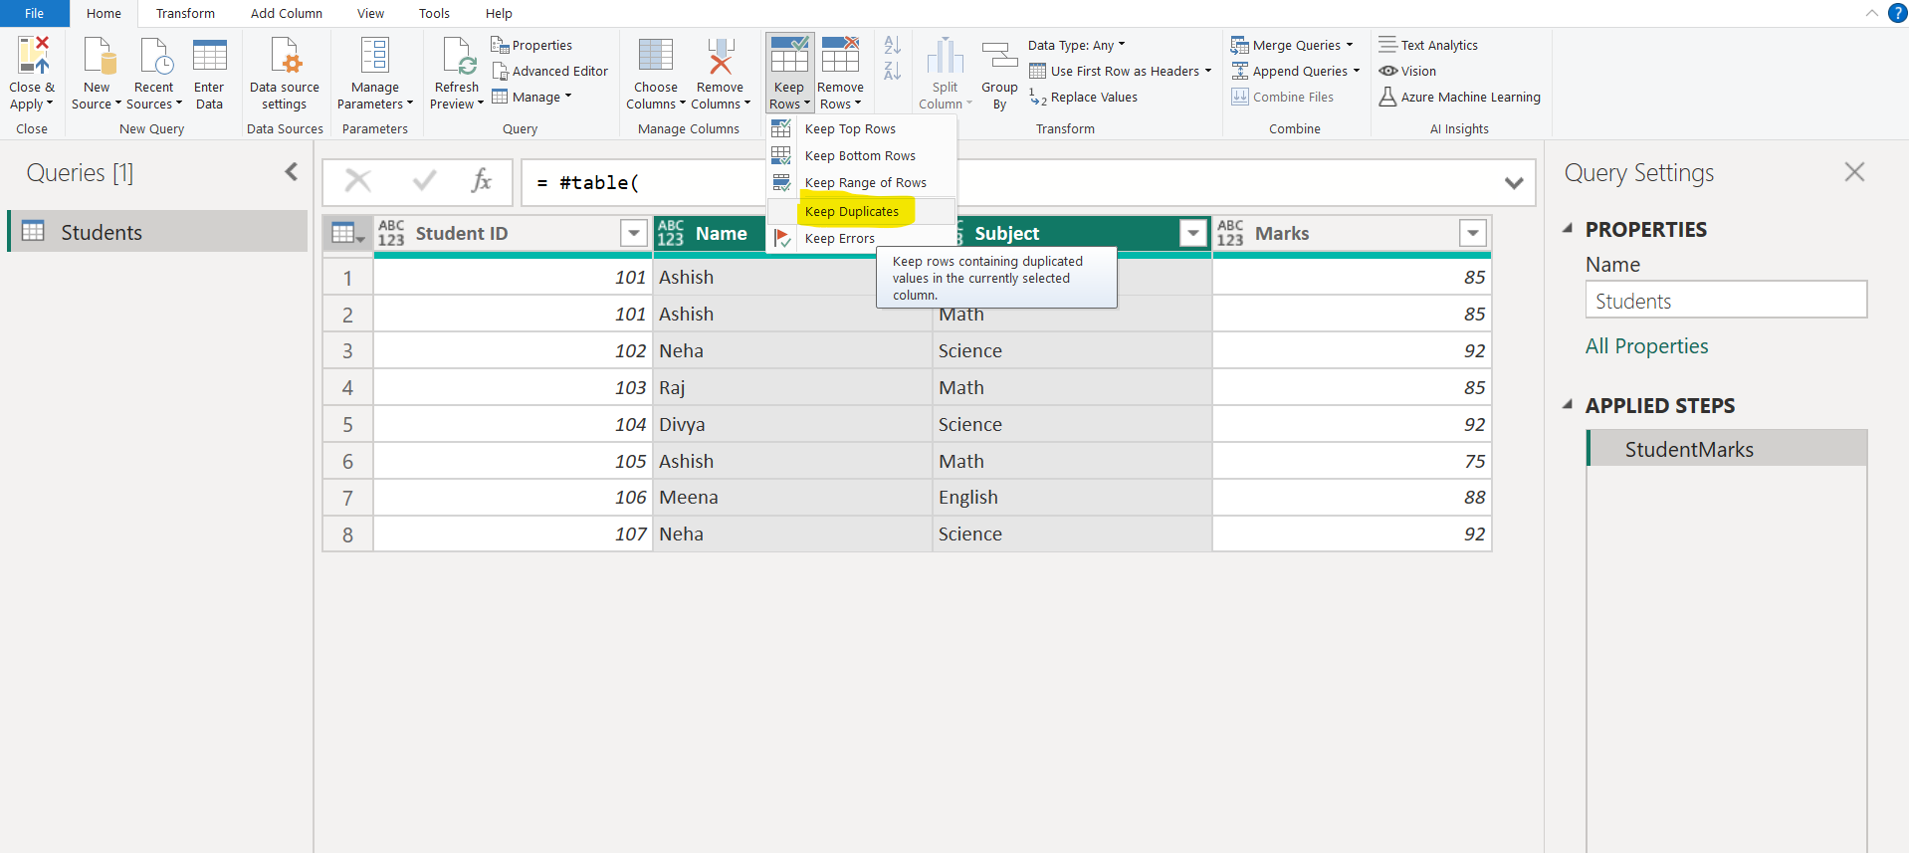Screen dimensions: 1909x853
Task: Click the All Properties link
Action: pos(1646,346)
